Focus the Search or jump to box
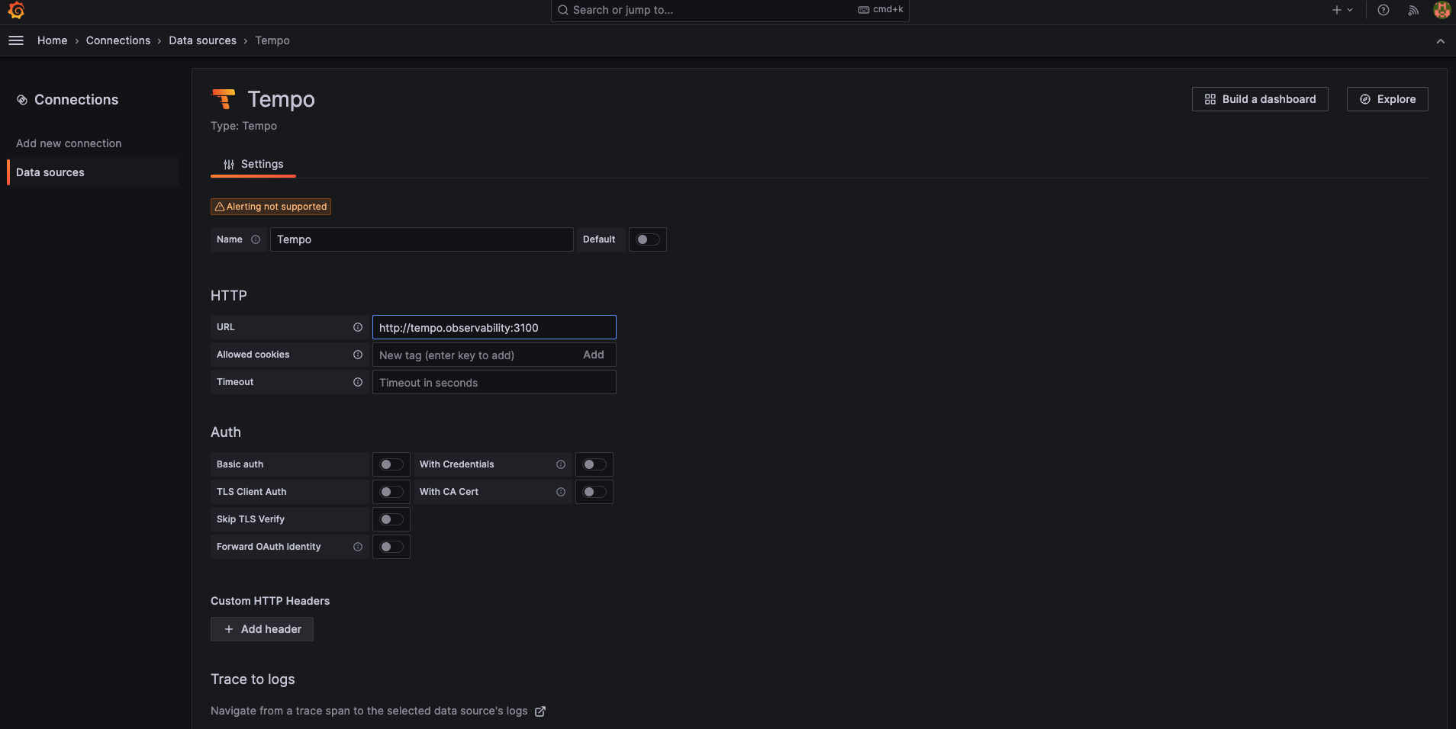This screenshot has height=729, width=1456. point(730,10)
